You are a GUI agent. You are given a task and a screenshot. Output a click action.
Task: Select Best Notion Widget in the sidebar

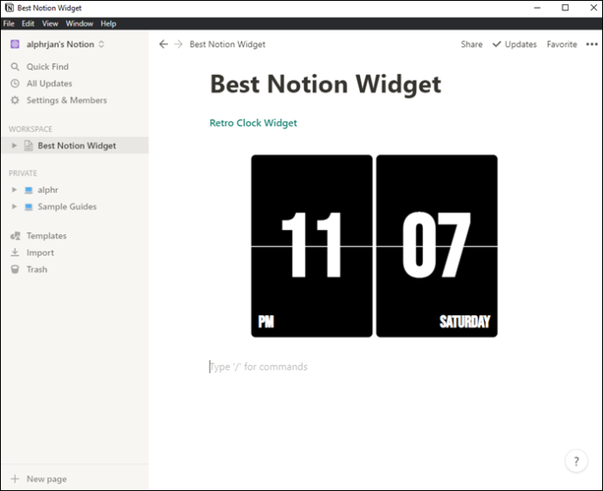pos(75,146)
